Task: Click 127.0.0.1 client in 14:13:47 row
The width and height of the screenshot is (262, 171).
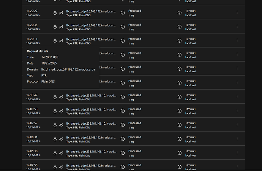Action: (191, 95)
